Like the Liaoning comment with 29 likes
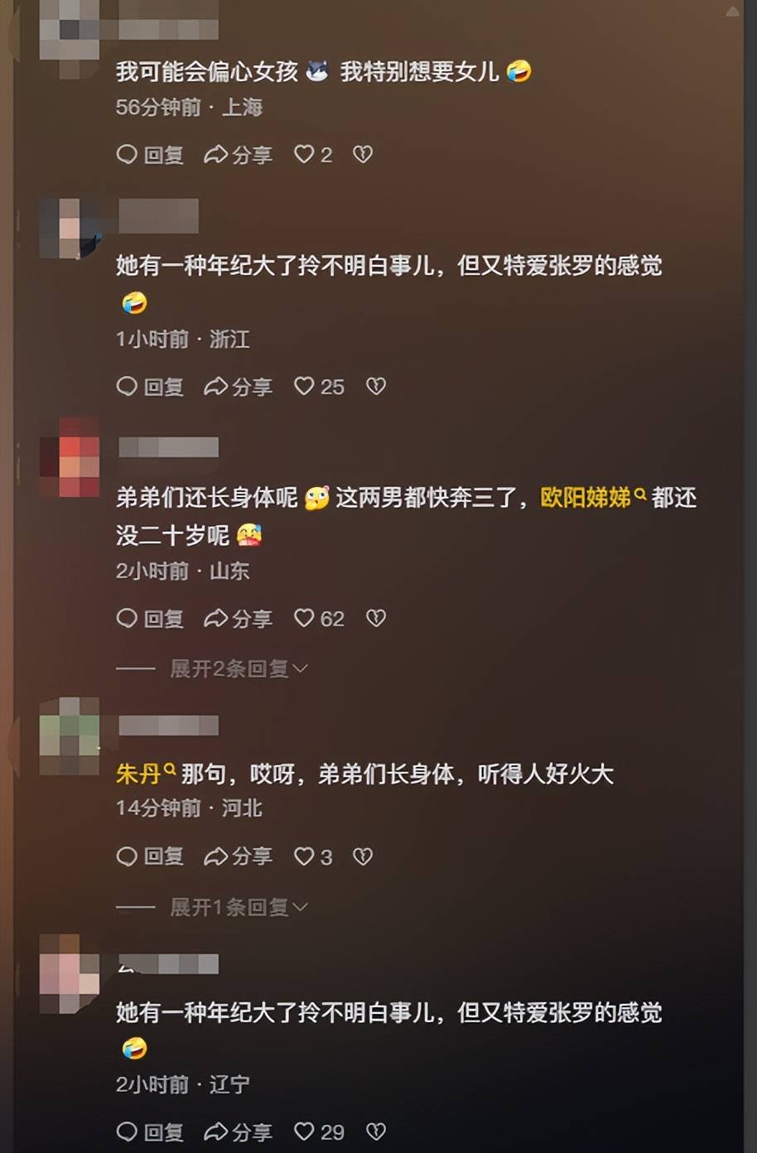Viewport: 757px width, 1153px height. (x=319, y=1132)
